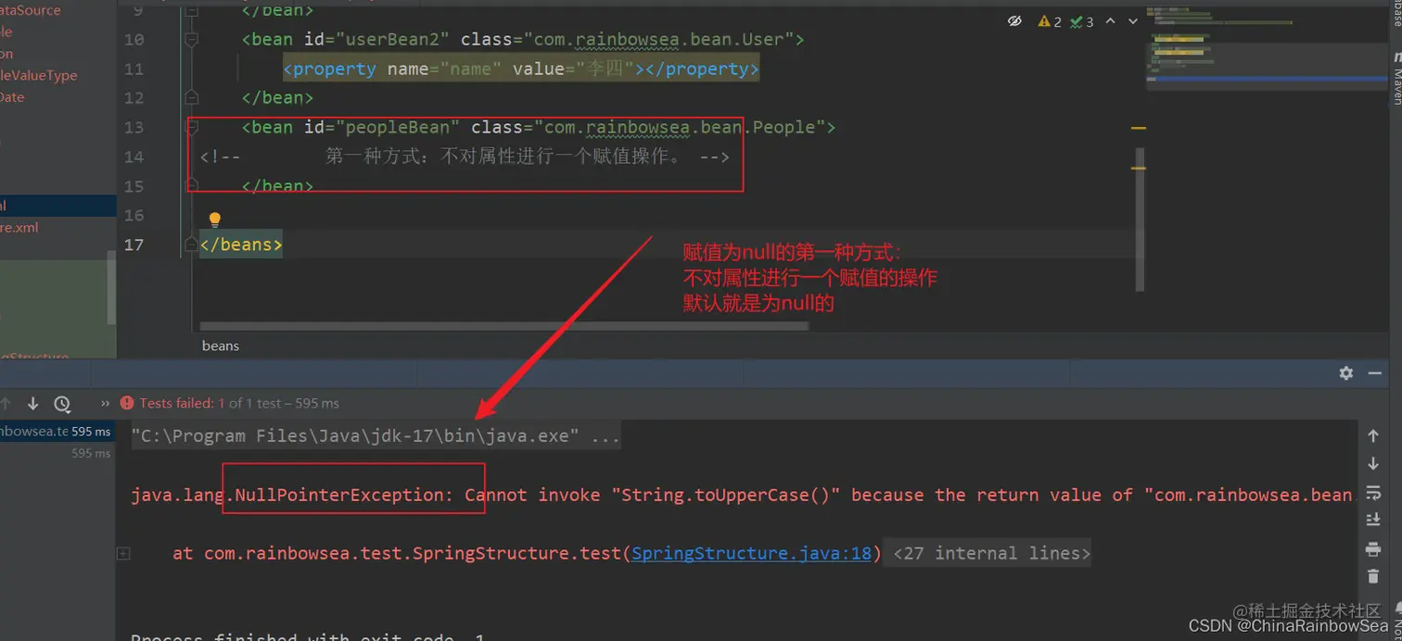The image size is (1402, 641).
Task: Select the project tree item ending with Date
Action: point(12,97)
